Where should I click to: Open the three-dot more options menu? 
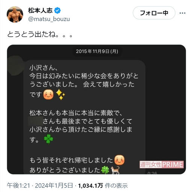click(182, 13)
